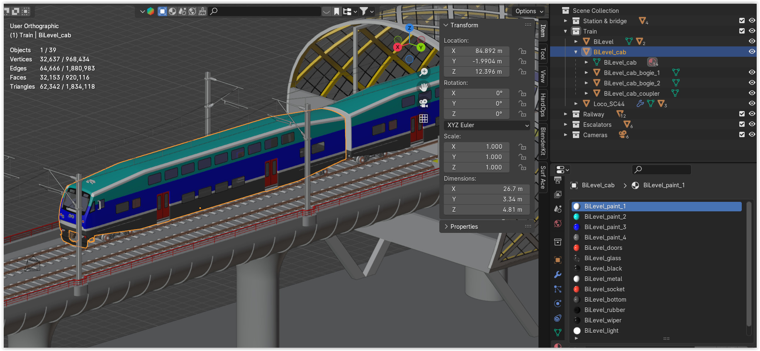This screenshot has height=351, width=760.
Task: Open the Object Constraints properties tab
Action: point(558,318)
